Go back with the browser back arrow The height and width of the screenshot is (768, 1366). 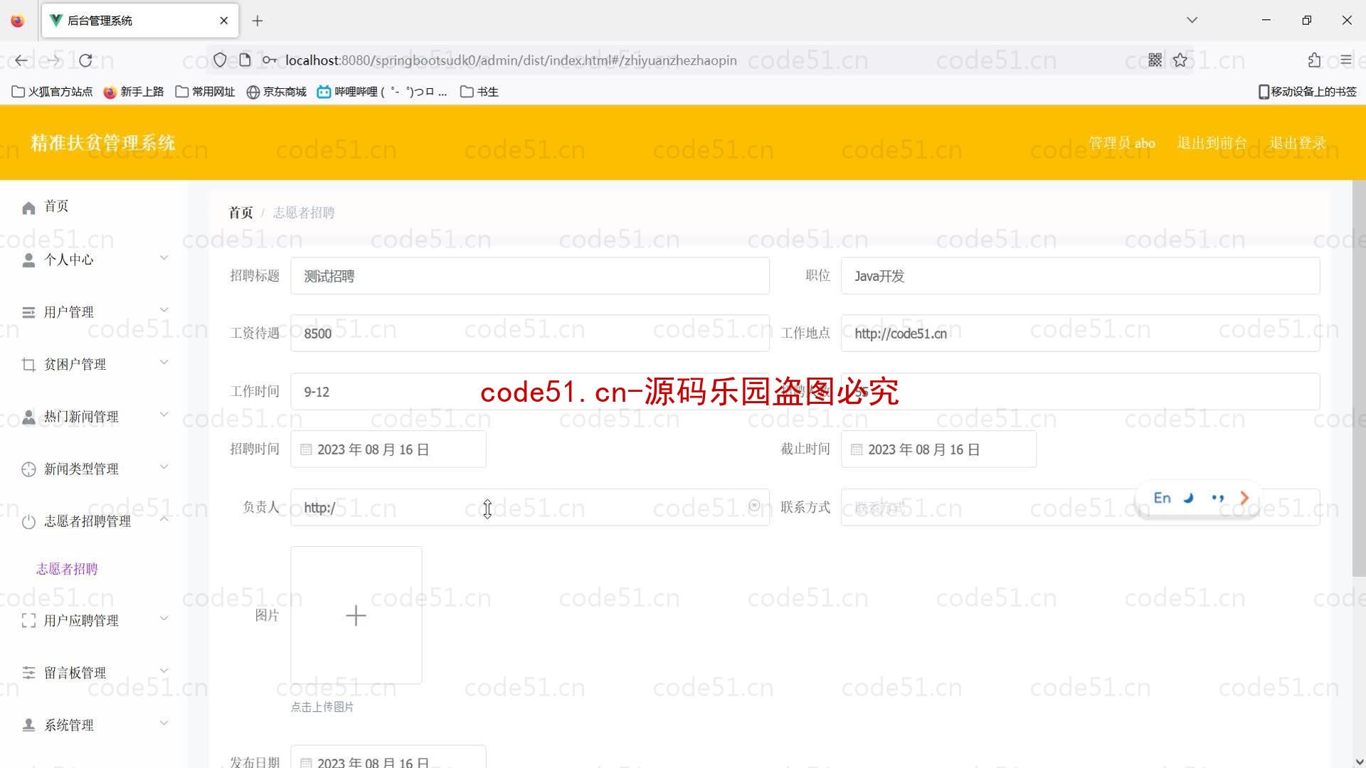21,60
